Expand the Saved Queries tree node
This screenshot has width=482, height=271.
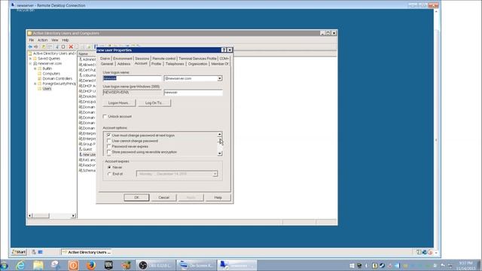point(30,59)
